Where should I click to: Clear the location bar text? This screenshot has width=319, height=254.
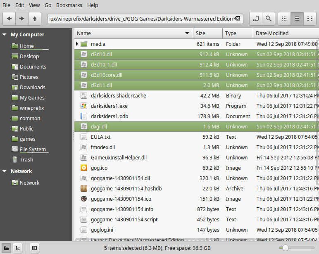point(237,19)
